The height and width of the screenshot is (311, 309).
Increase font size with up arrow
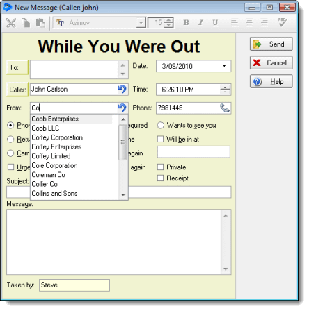click(169, 20)
